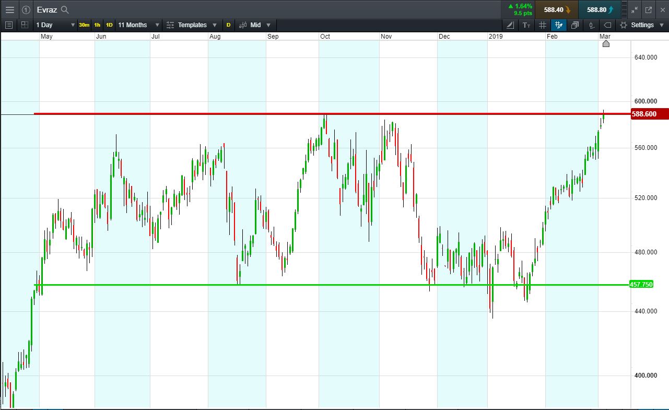Toggle the yellow D template button

tap(228, 25)
